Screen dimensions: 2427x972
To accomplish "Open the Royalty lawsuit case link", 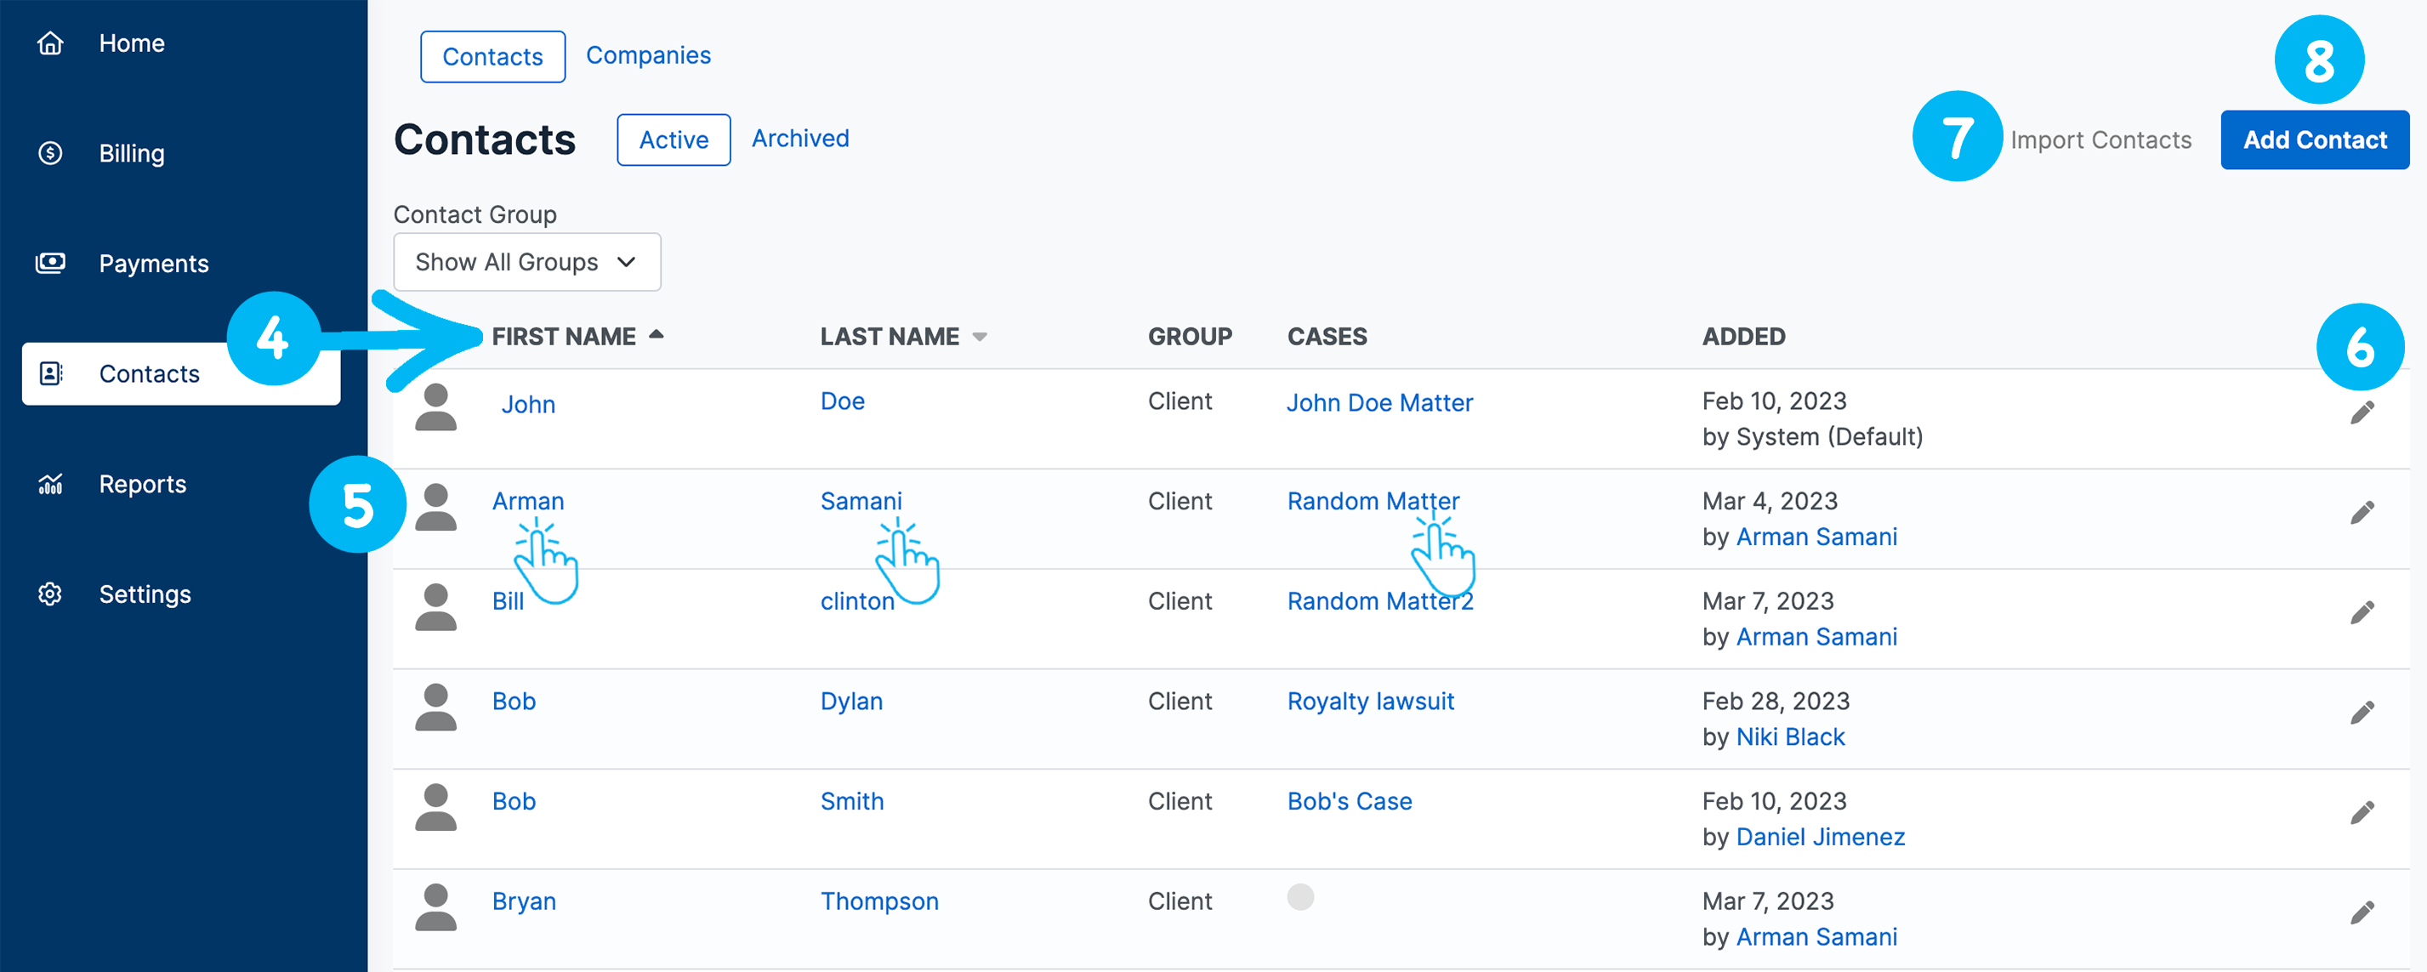I will click(1370, 701).
